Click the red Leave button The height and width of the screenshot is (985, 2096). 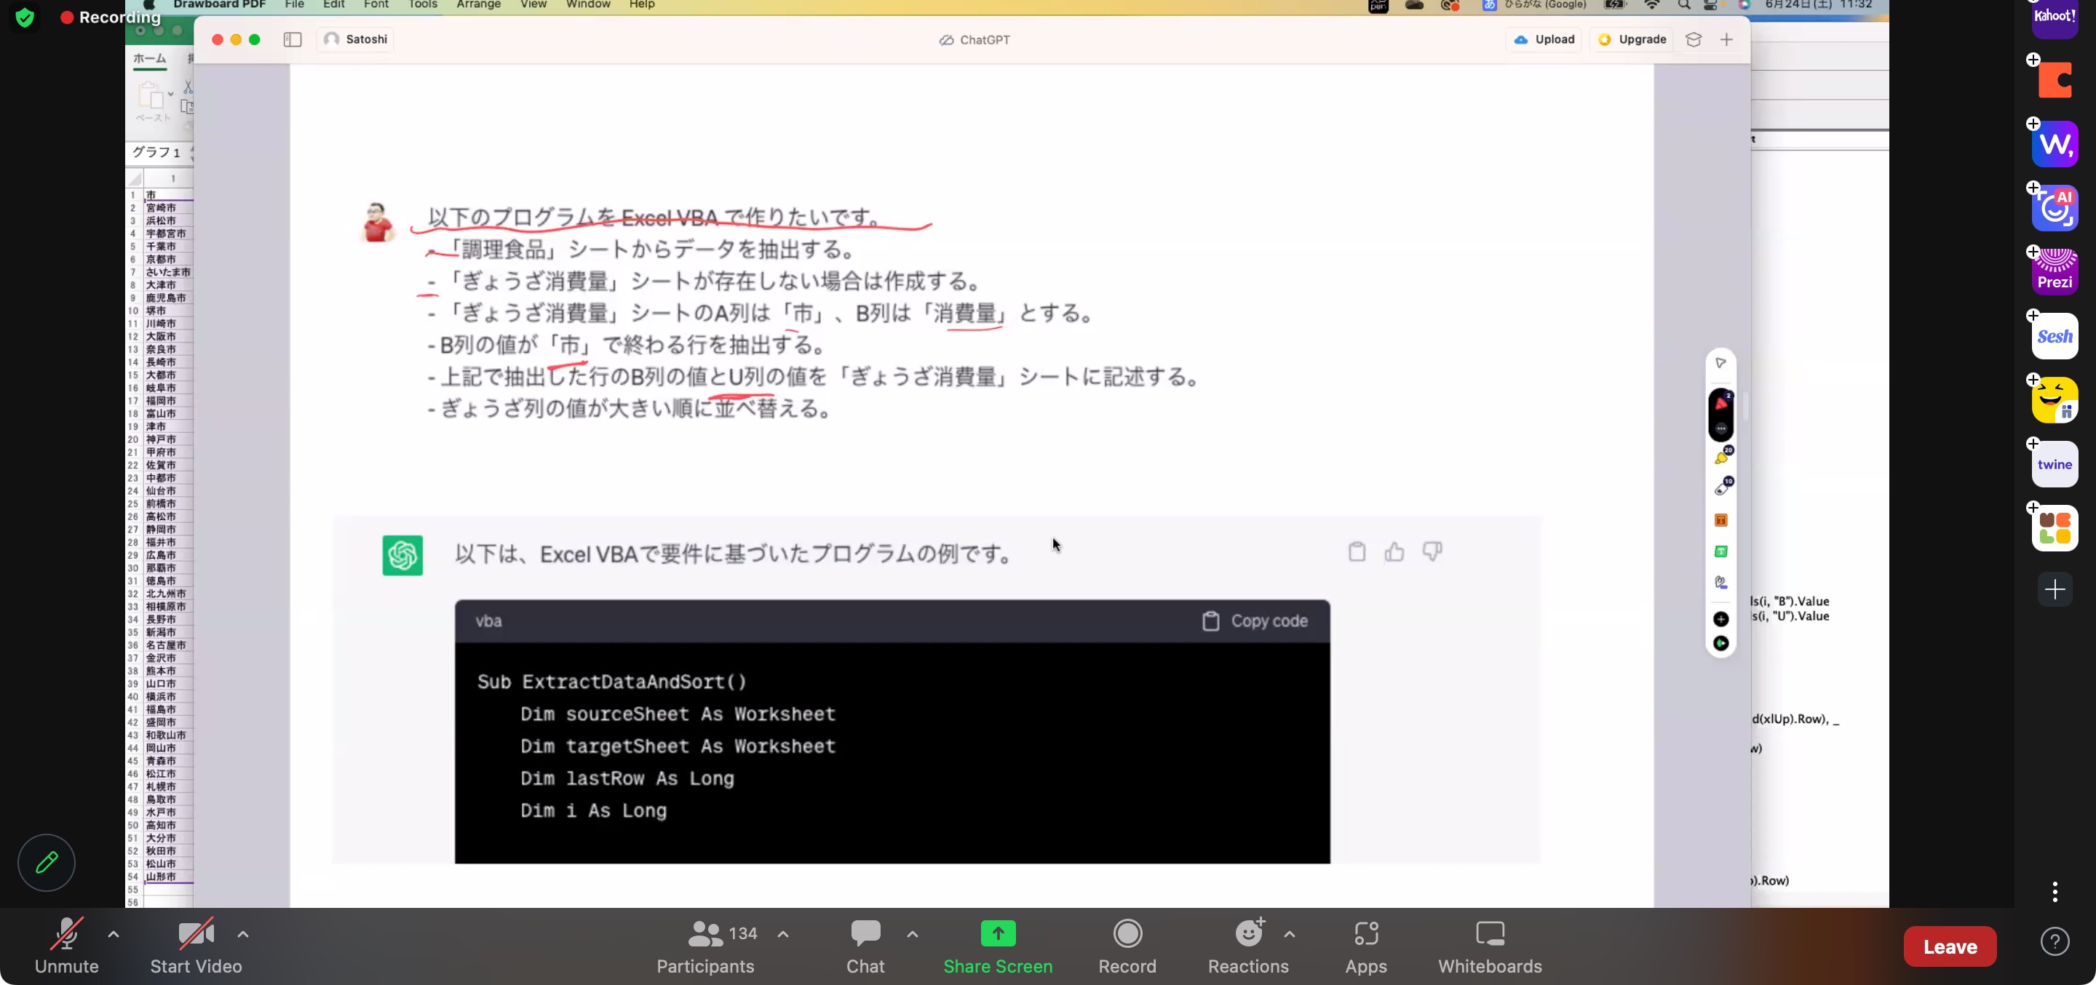point(1949,946)
